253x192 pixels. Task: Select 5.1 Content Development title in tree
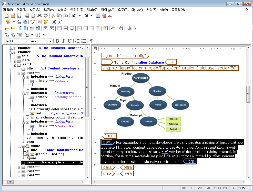[x=62, y=68]
